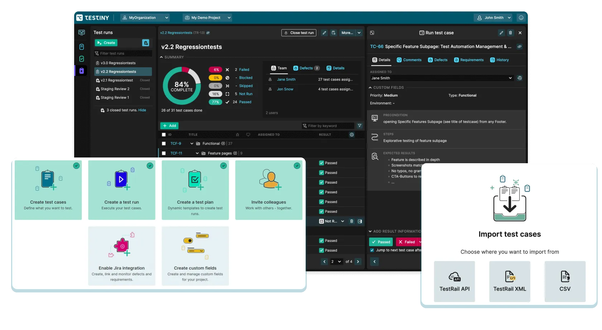Click the Filter test runs input field
Viewport: 602px width, 330px height.
click(123, 53)
